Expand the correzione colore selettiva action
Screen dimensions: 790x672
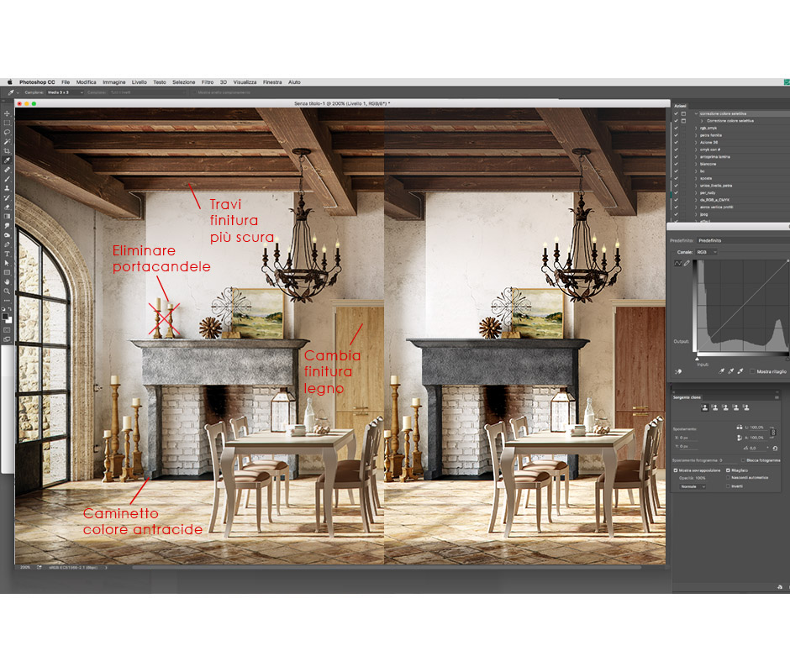point(696,113)
